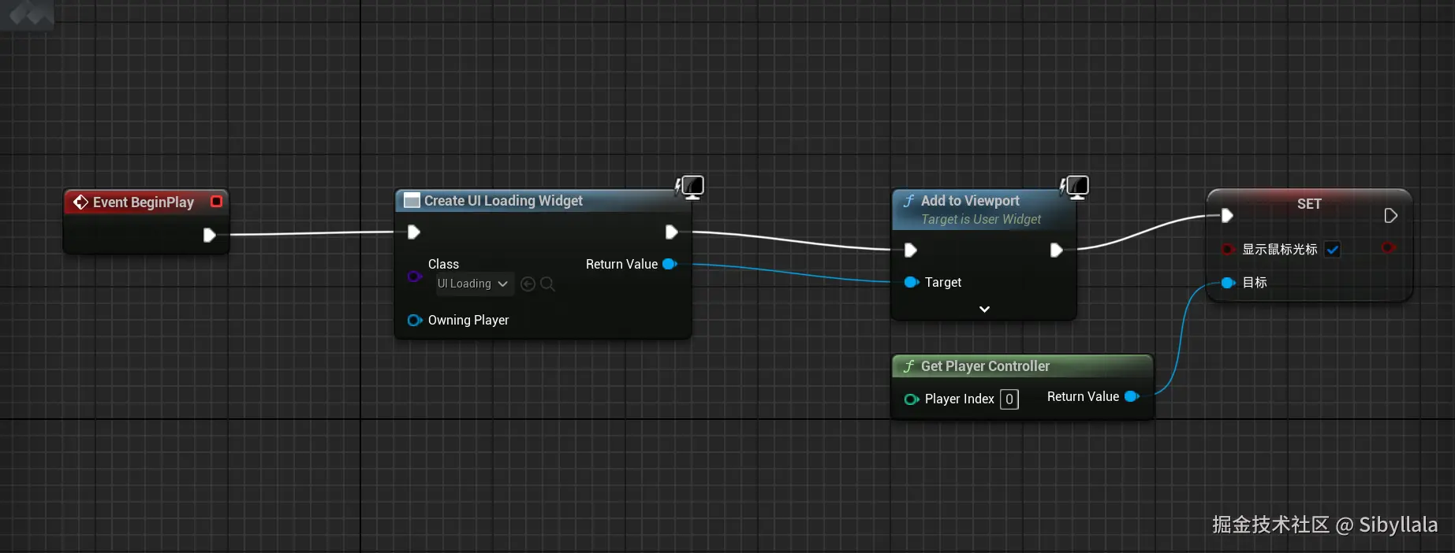The width and height of the screenshot is (1455, 553).
Task: Click the Owning Player input pin
Action: 415,320
